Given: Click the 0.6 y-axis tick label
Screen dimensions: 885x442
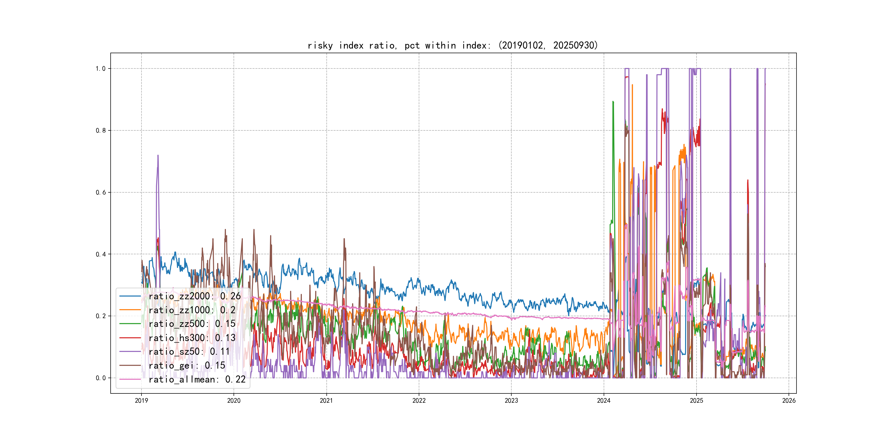Looking at the screenshot, I should (101, 193).
